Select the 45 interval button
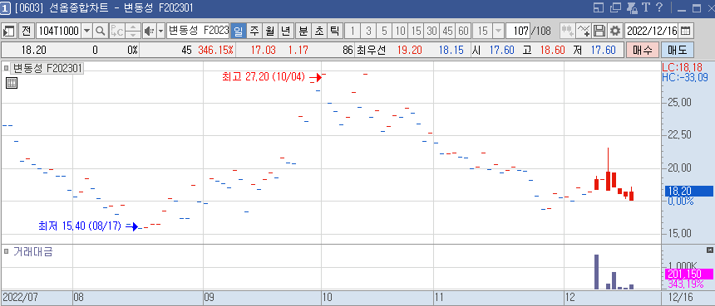 (448, 31)
